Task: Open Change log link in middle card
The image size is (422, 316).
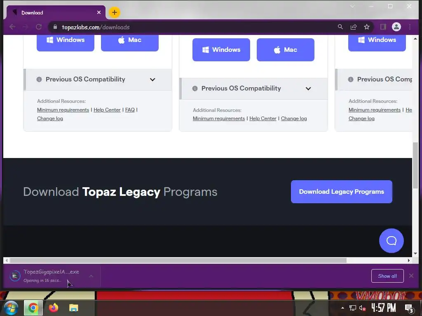Action: (x=294, y=118)
